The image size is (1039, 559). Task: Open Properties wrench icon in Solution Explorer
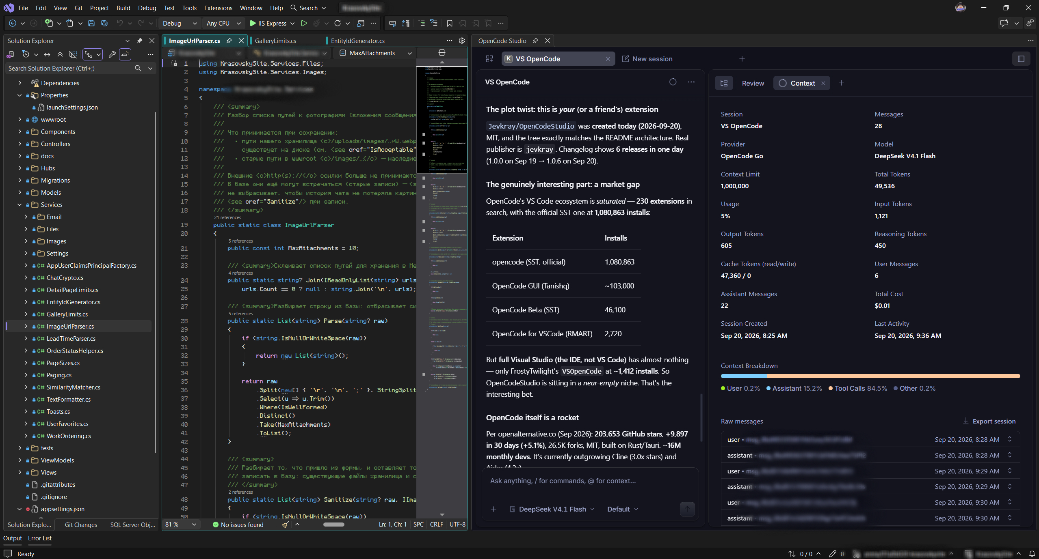(x=112, y=54)
